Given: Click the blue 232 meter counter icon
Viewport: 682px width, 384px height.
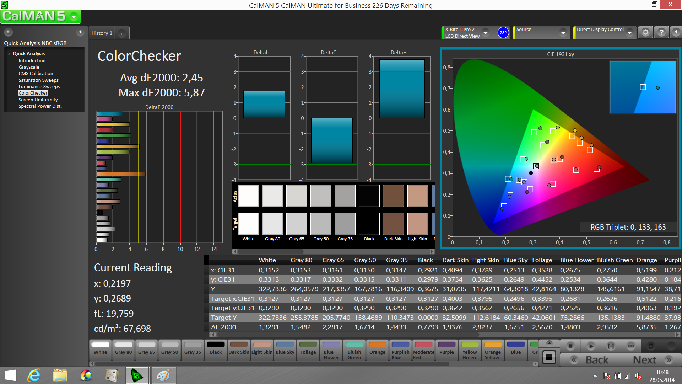Looking at the screenshot, I should point(503,33).
